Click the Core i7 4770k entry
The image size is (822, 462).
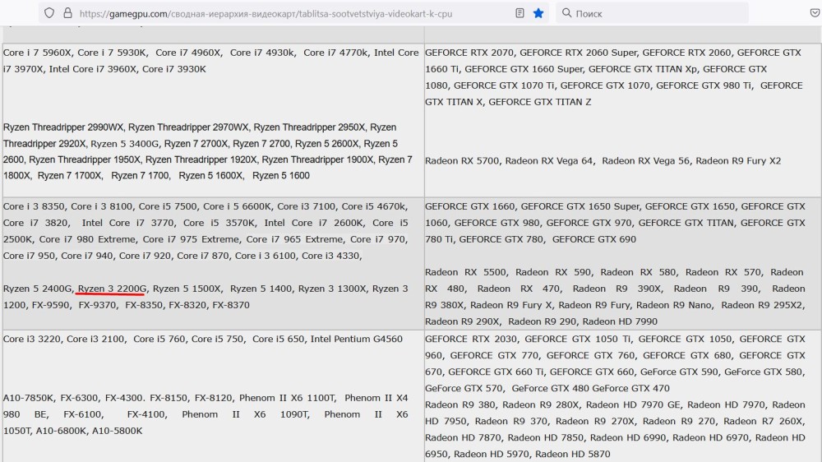335,53
